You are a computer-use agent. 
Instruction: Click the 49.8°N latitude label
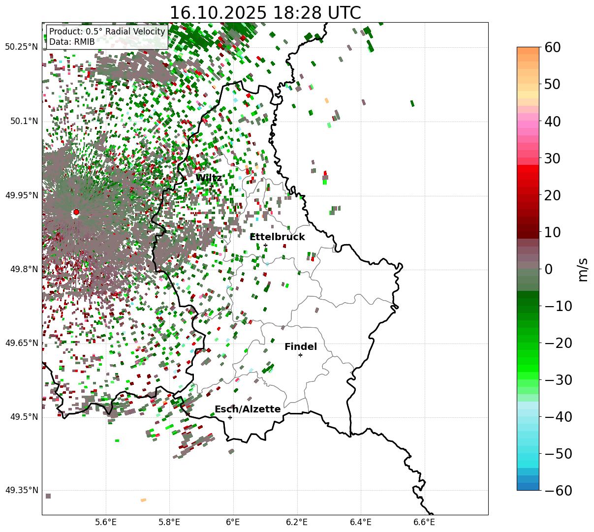[x=24, y=269]
